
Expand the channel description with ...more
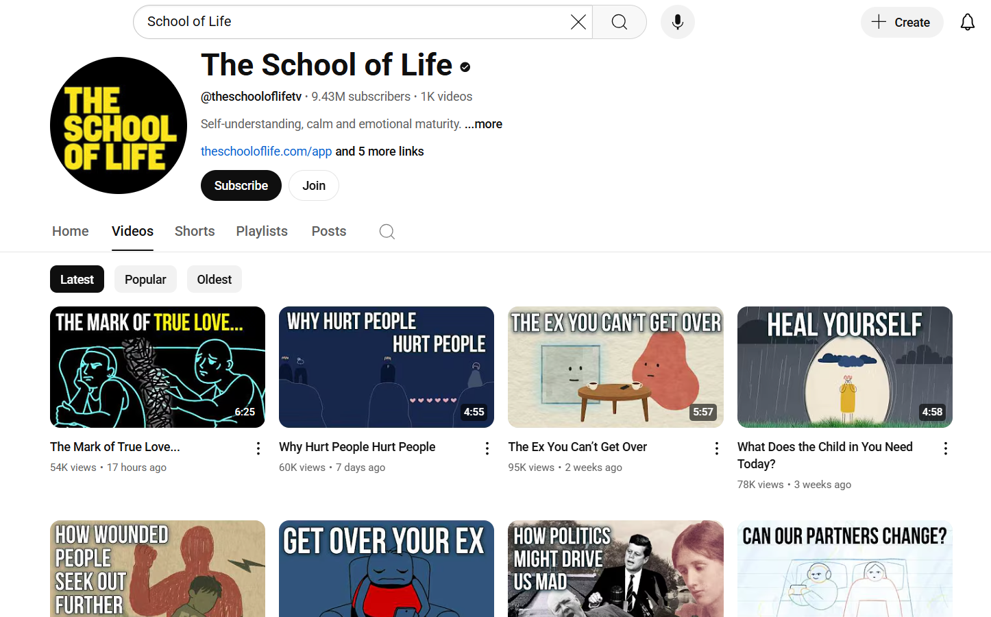[x=483, y=123]
